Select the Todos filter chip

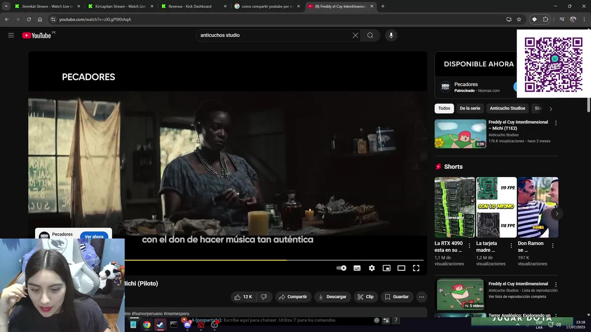[444, 108]
